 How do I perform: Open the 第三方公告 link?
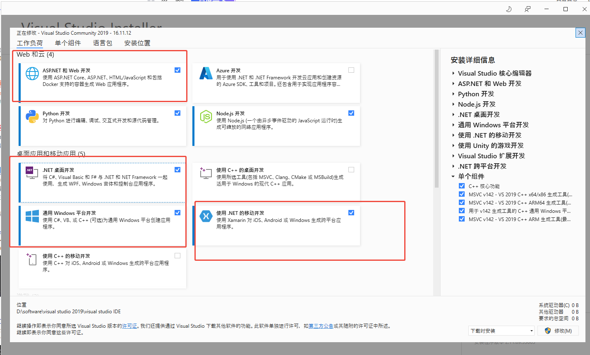click(321, 326)
